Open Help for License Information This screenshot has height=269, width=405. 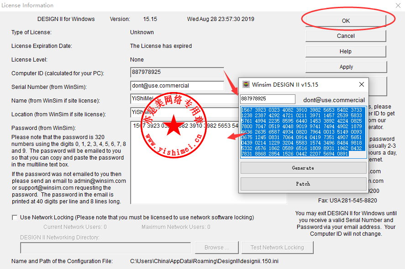[x=346, y=52]
